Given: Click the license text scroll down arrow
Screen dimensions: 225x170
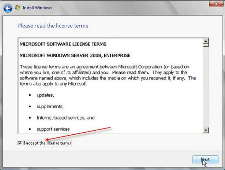Looking at the screenshot, I should (x=206, y=130).
